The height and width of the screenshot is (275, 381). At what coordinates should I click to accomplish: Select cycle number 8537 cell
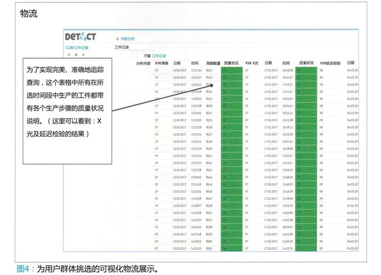point(209,134)
